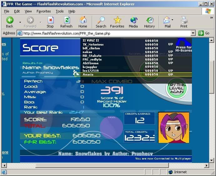Go to Home via the house icon

tap(83, 21)
